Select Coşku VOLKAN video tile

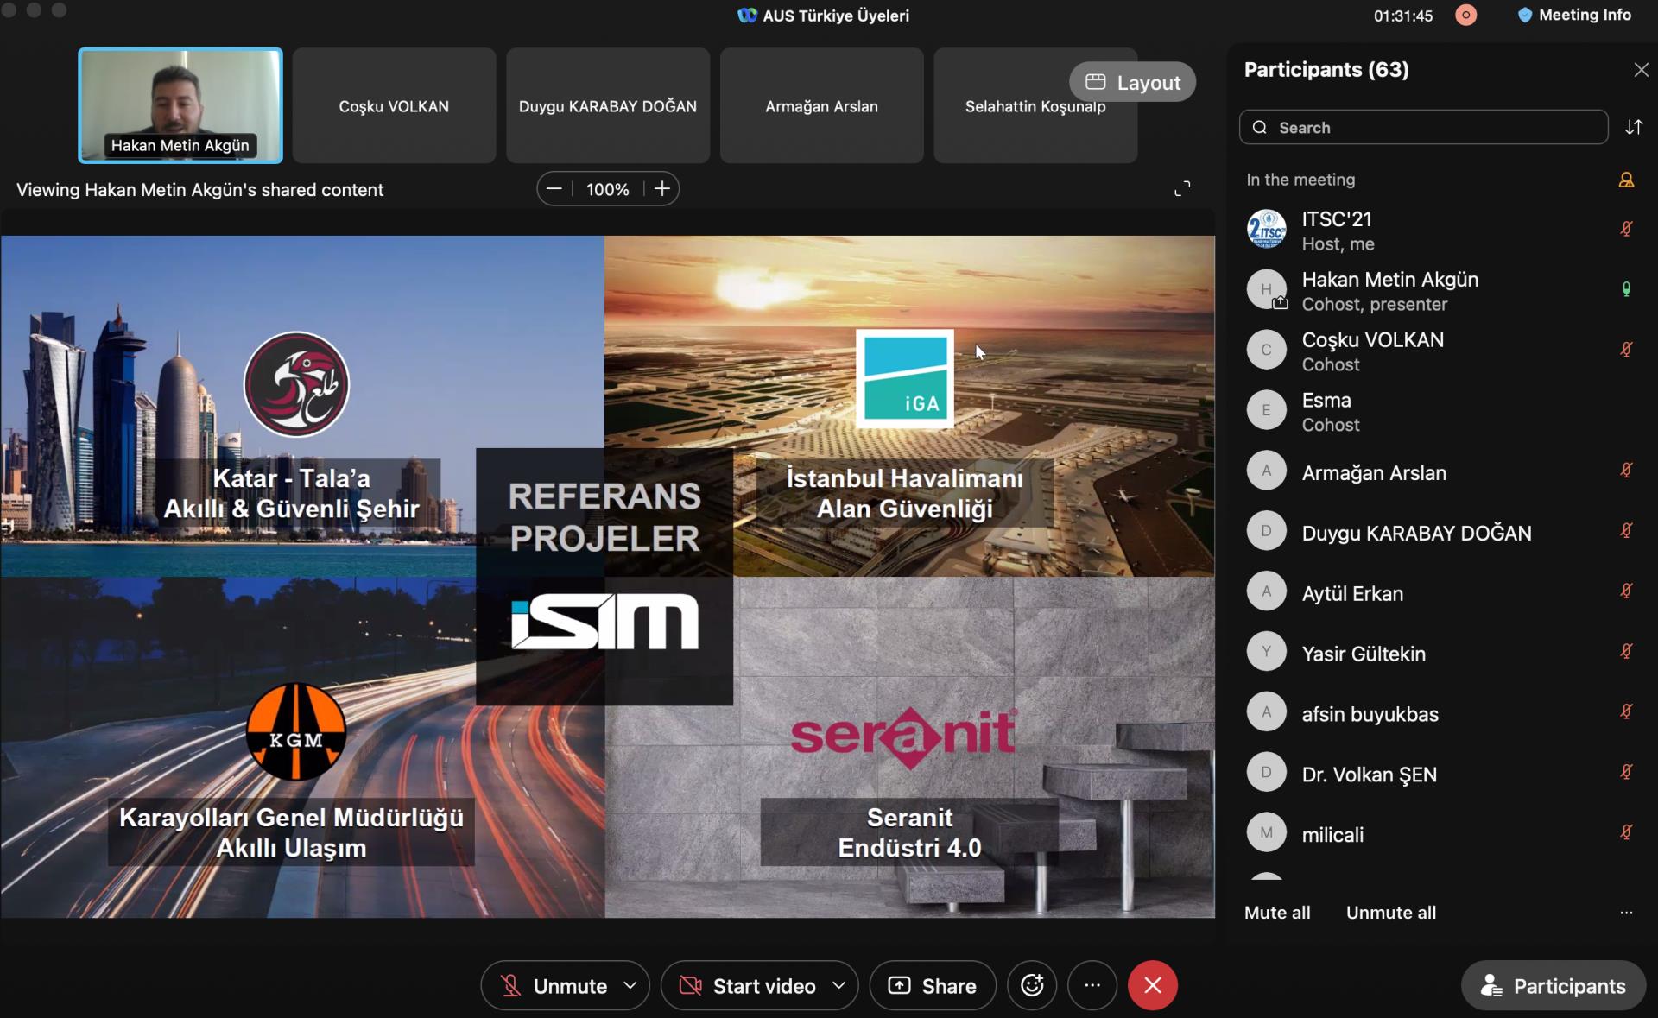tap(394, 105)
